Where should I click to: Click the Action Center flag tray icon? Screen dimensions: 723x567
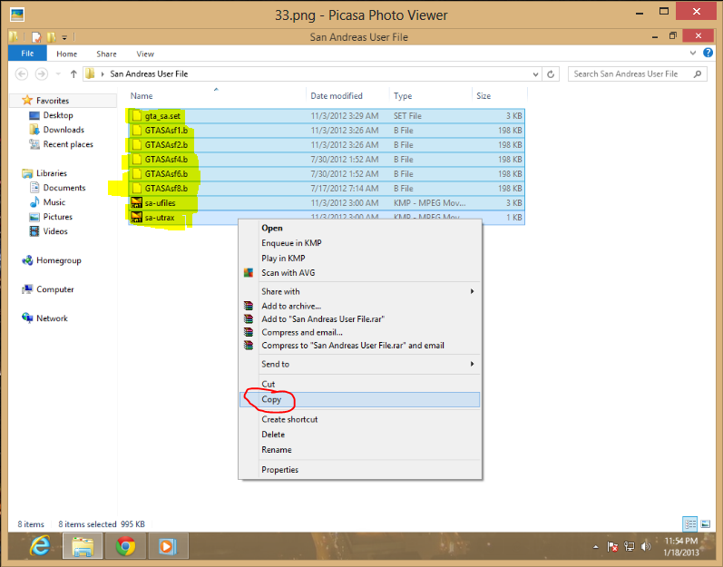click(x=612, y=547)
